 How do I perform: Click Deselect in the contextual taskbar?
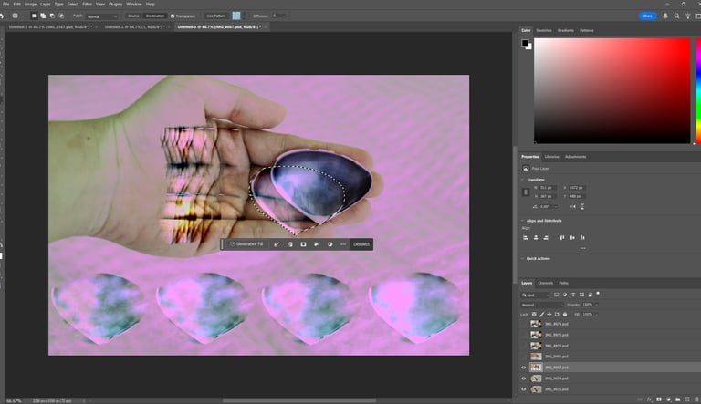[x=361, y=244]
